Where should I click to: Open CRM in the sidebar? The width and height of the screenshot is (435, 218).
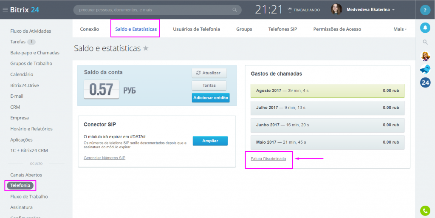(15, 107)
